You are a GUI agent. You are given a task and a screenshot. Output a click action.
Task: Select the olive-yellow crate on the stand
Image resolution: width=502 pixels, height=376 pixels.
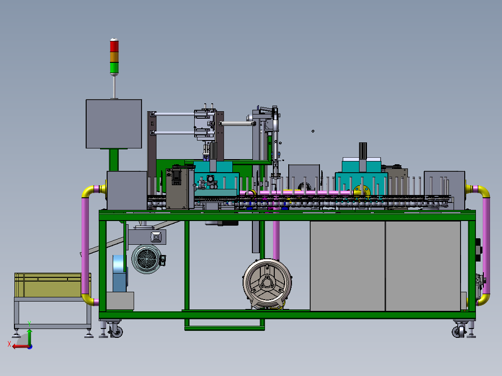click(53, 285)
